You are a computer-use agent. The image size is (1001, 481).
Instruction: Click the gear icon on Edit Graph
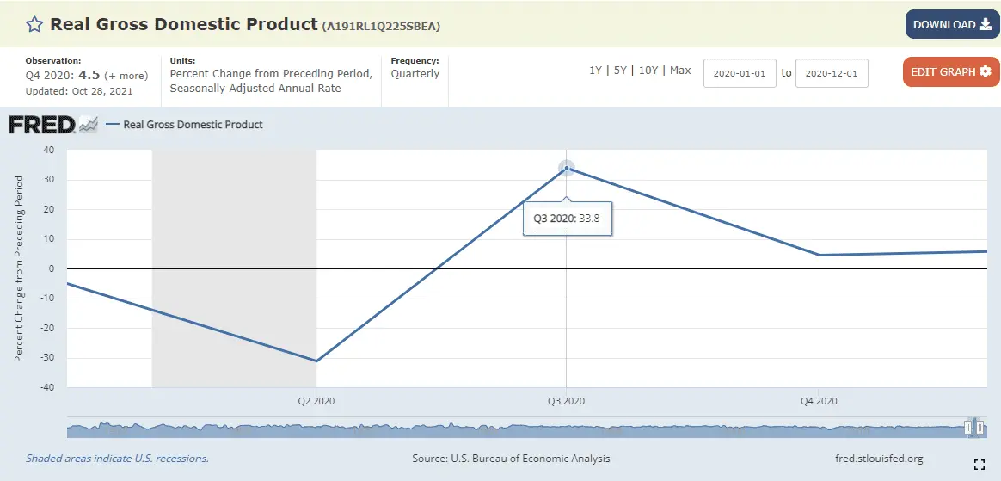pyautogui.click(x=985, y=72)
